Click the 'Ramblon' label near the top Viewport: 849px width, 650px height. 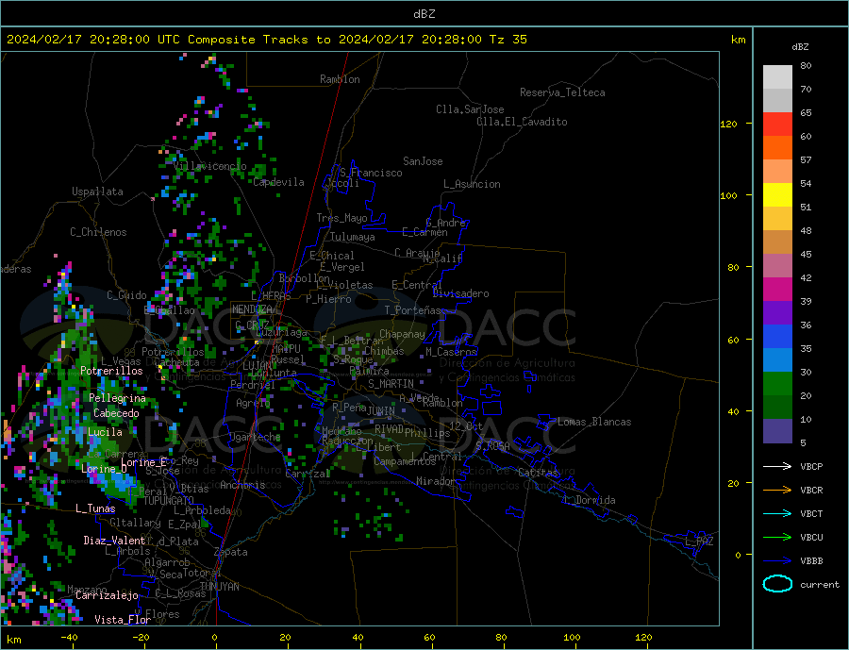coord(340,79)
